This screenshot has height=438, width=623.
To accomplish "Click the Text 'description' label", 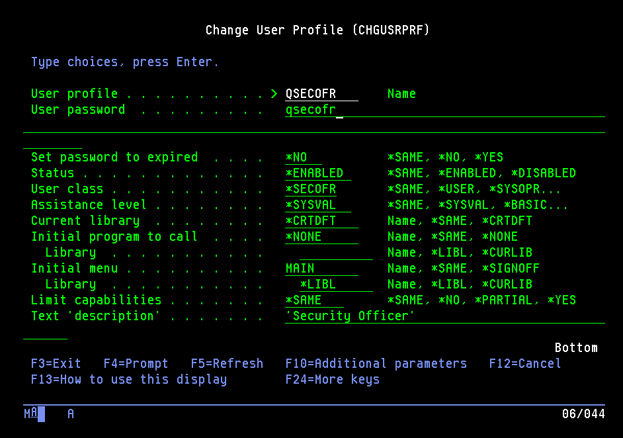I will [95, 316].
